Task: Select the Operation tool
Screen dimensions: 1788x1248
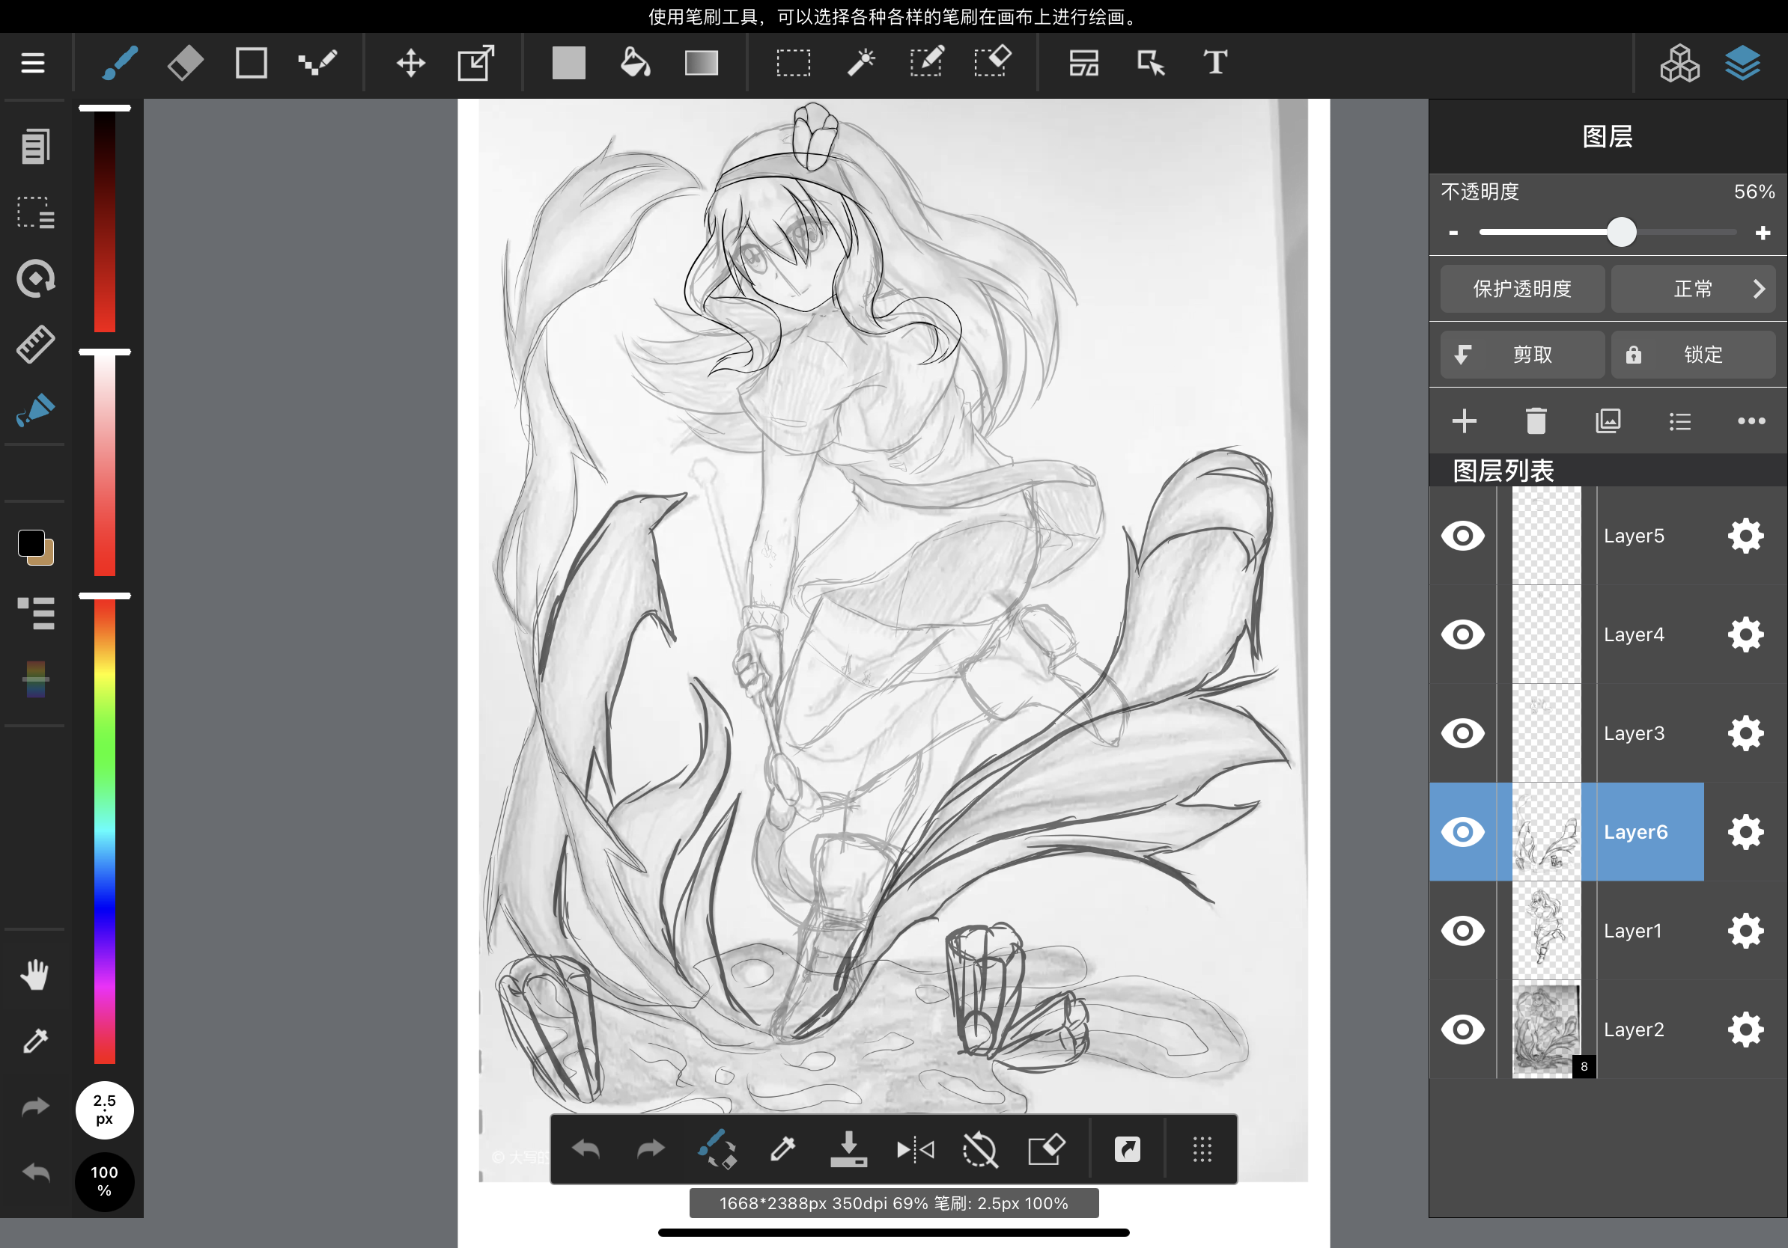Action: [x=1150, y=63]
